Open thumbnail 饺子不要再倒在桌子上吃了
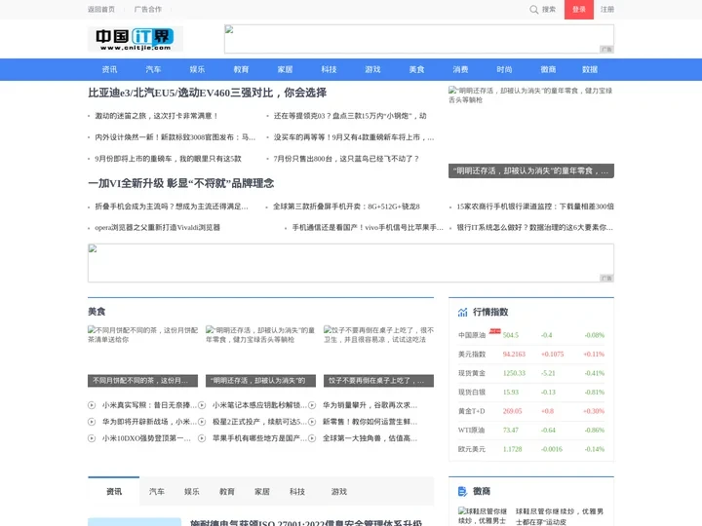The height and width of the screenshot is (526, 702). pos(378,357)
